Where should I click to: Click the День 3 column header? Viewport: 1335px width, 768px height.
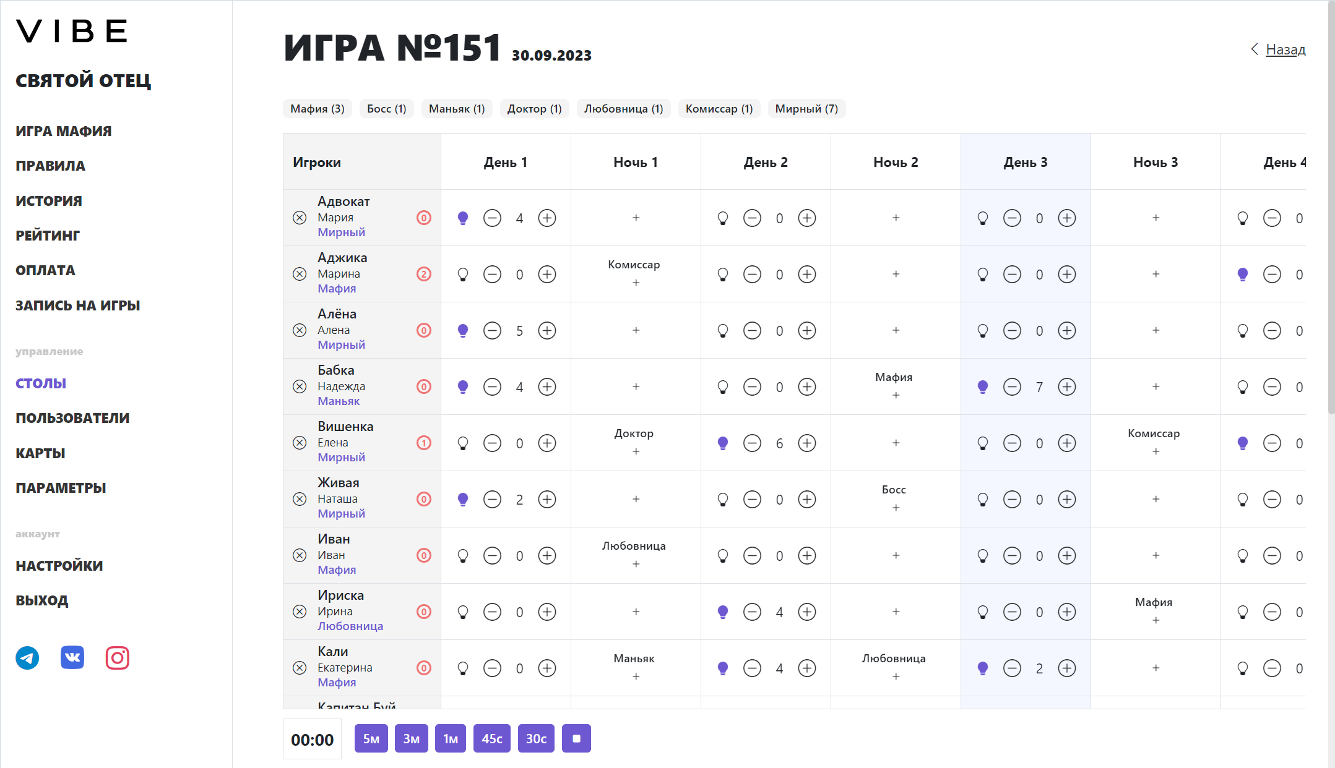[x=1026, y=162]
